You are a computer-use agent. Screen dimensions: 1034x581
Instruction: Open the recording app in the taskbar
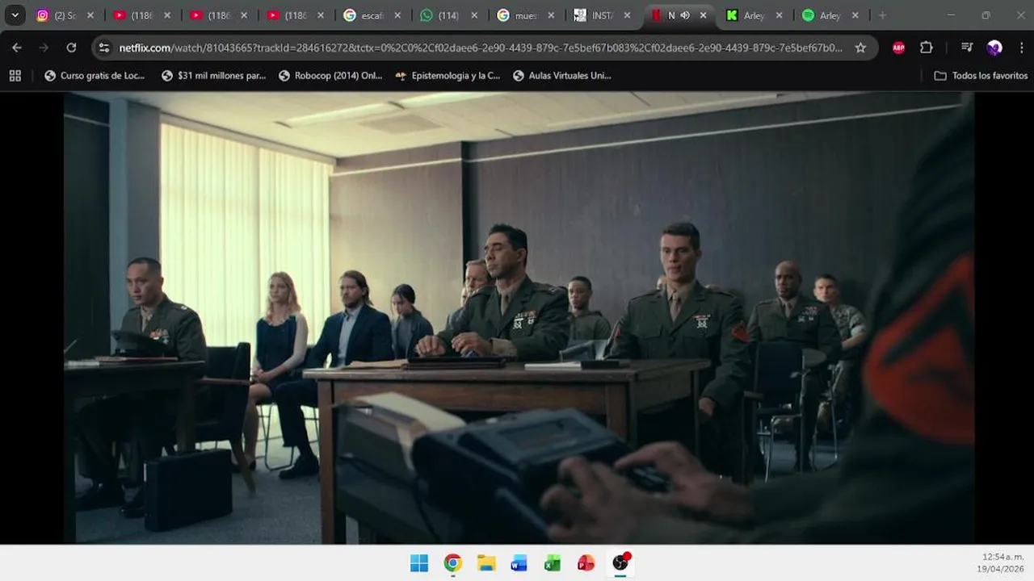[x=620, y=562]
